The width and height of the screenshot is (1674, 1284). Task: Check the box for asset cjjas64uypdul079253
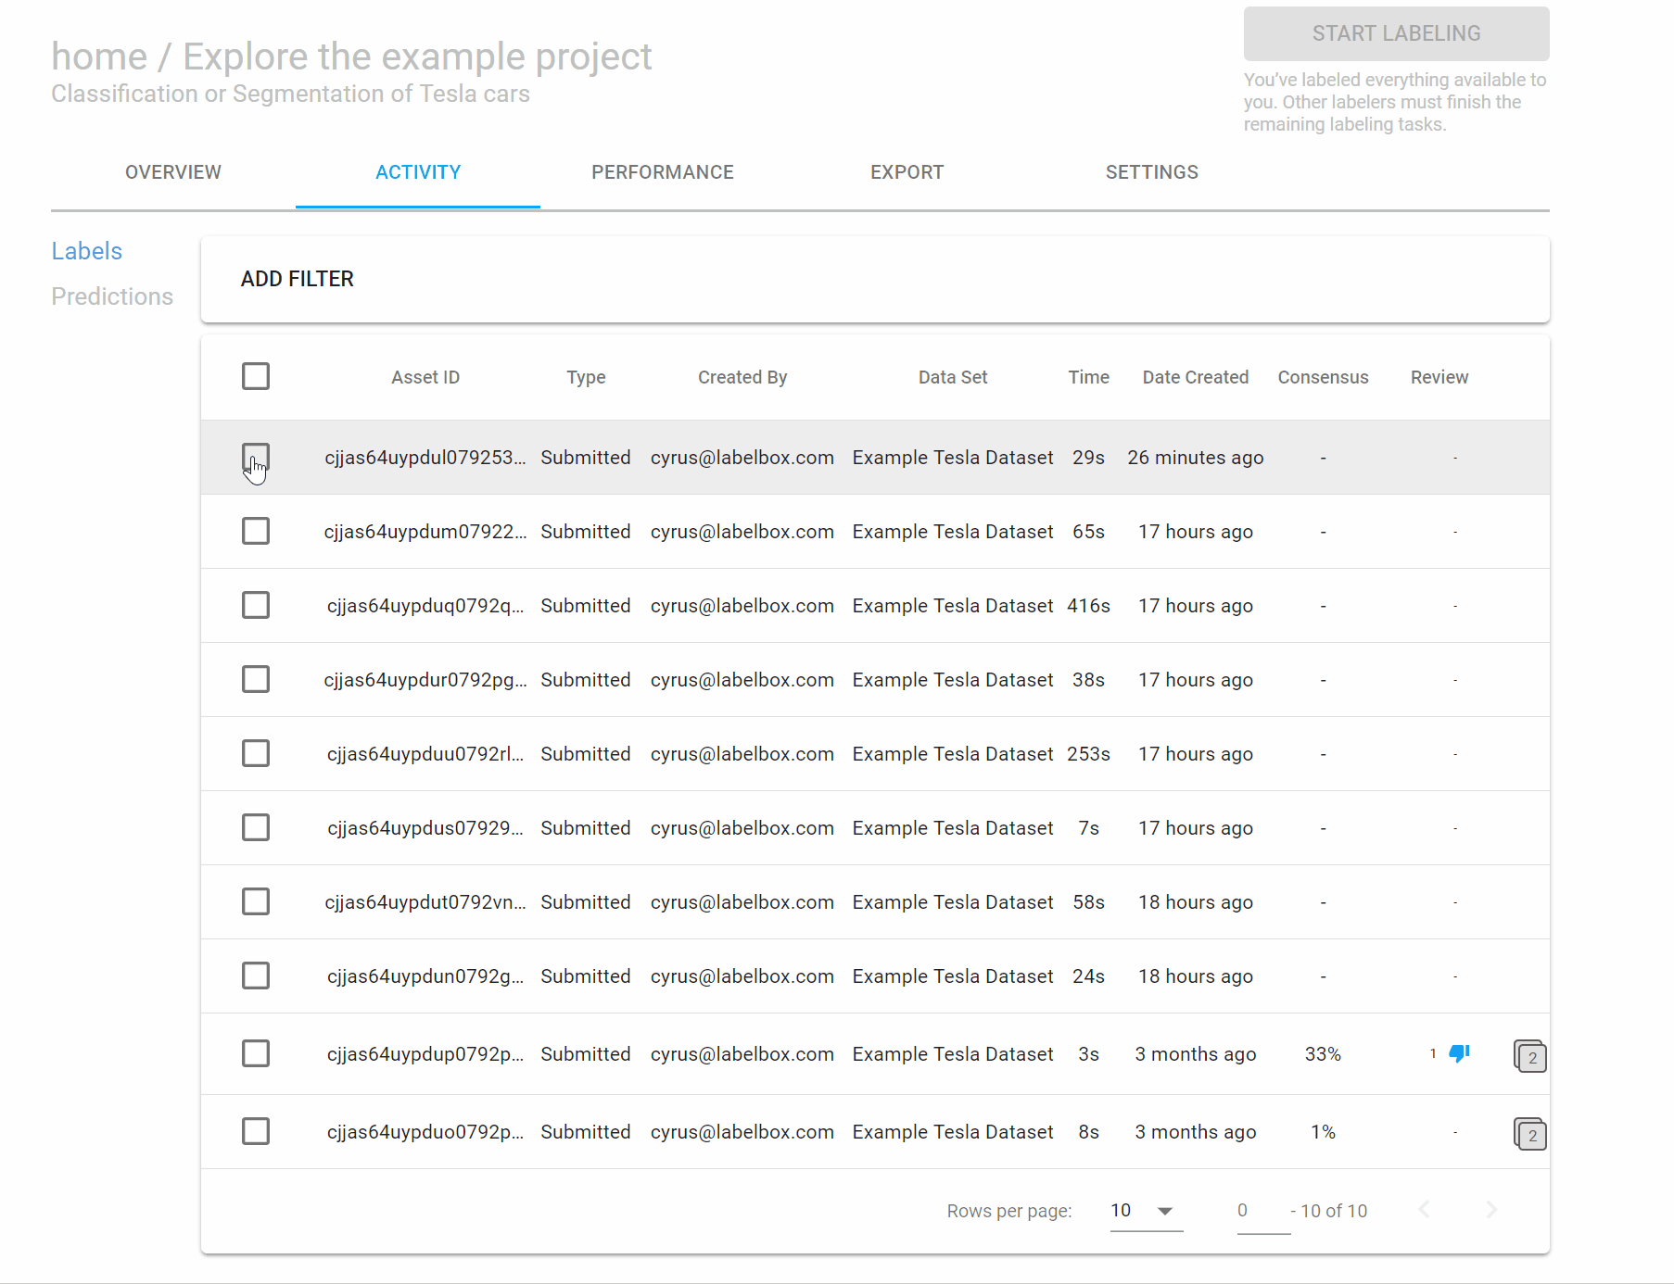(256, 457)
